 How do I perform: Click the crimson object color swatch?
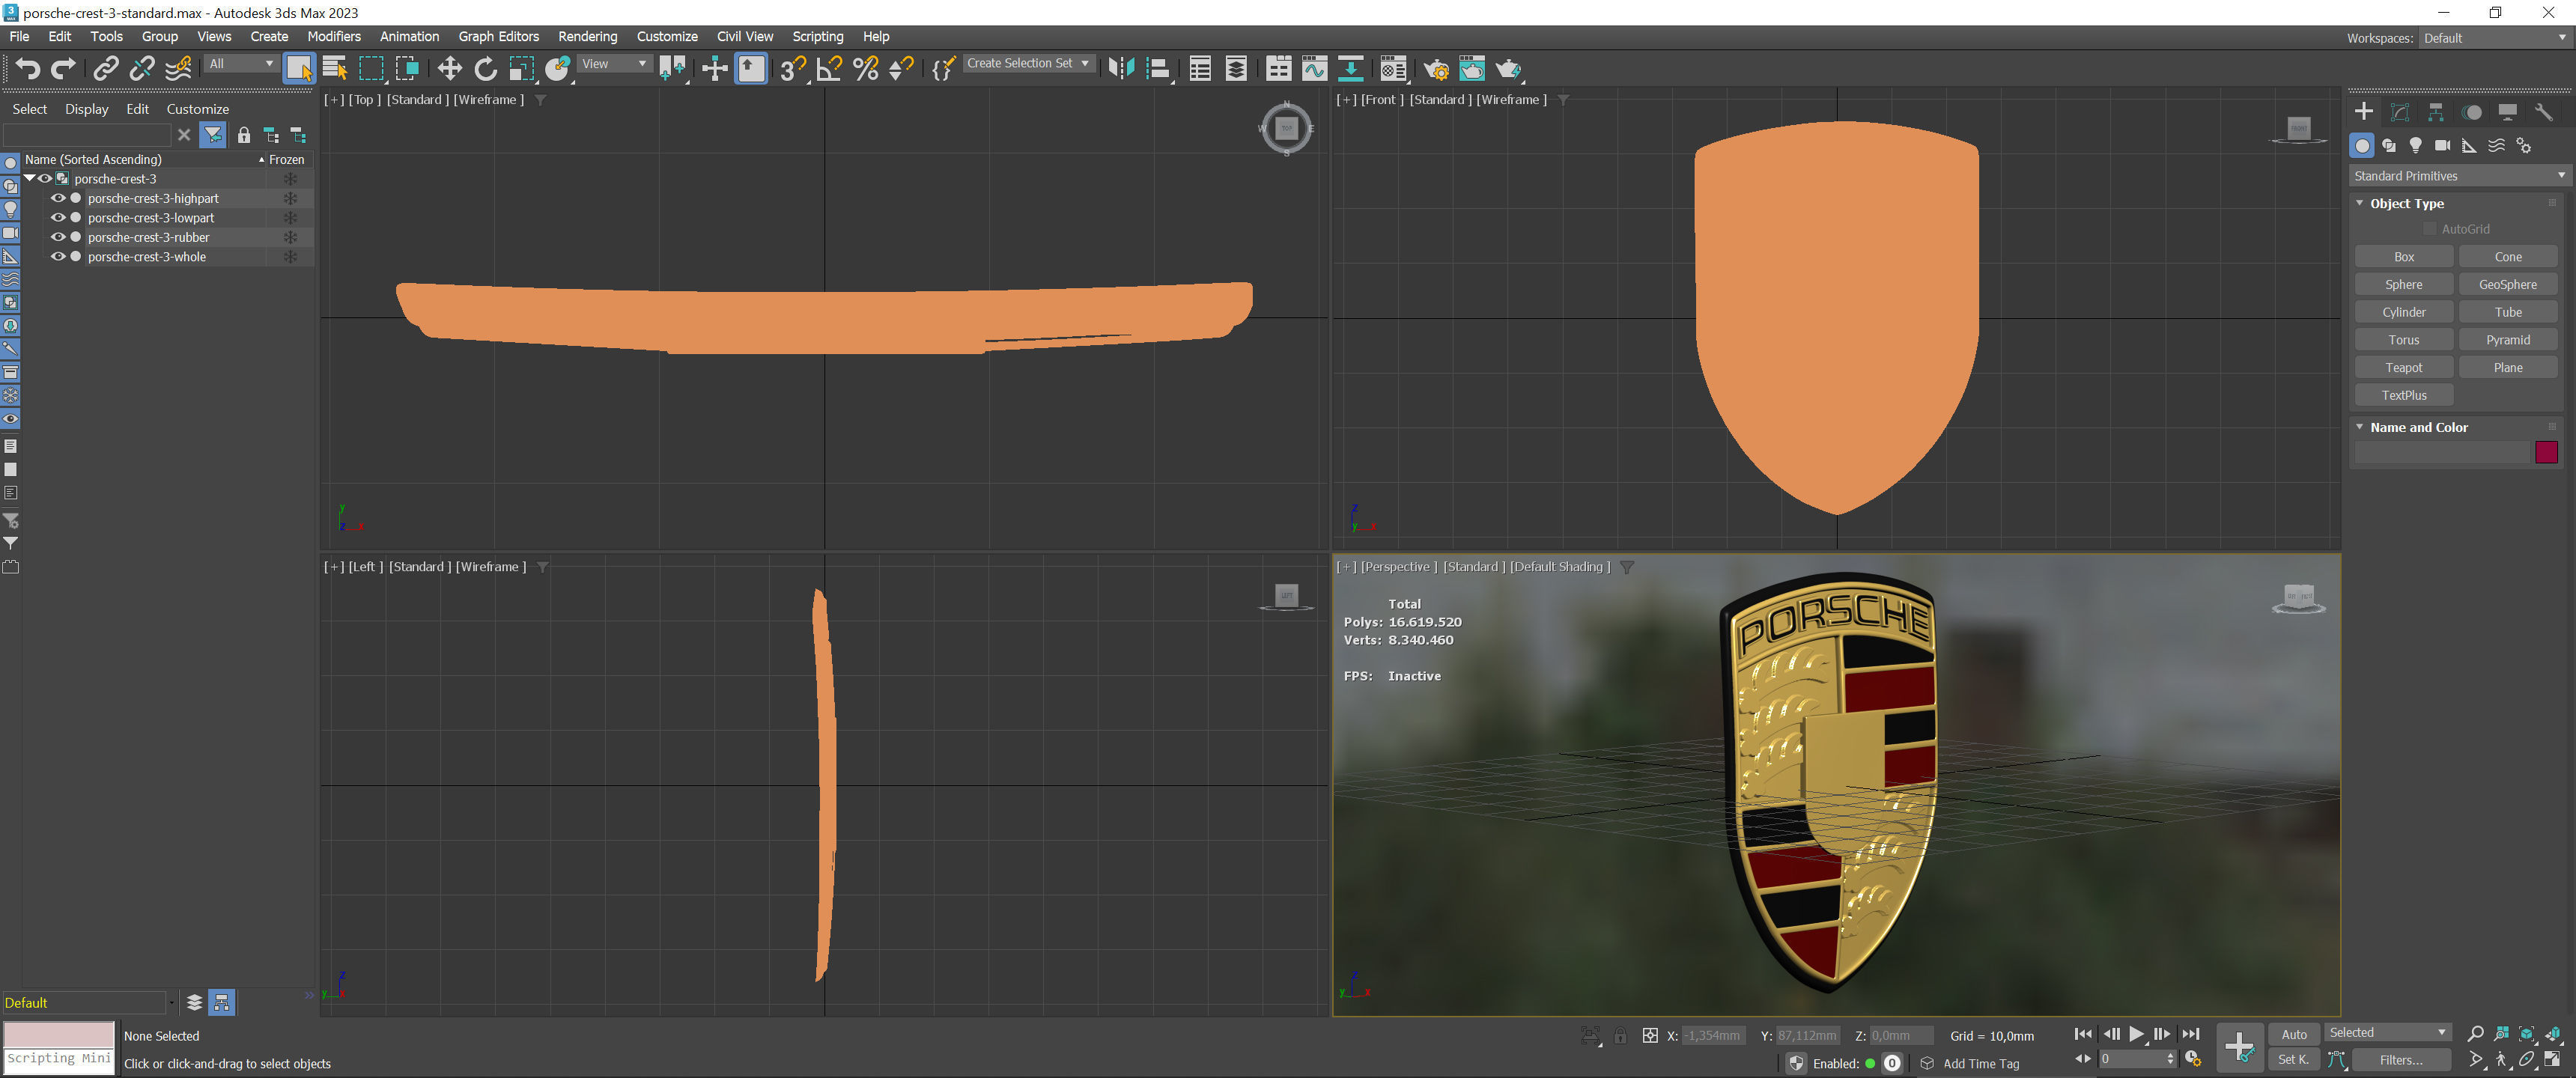click(x=2545, y=453)
